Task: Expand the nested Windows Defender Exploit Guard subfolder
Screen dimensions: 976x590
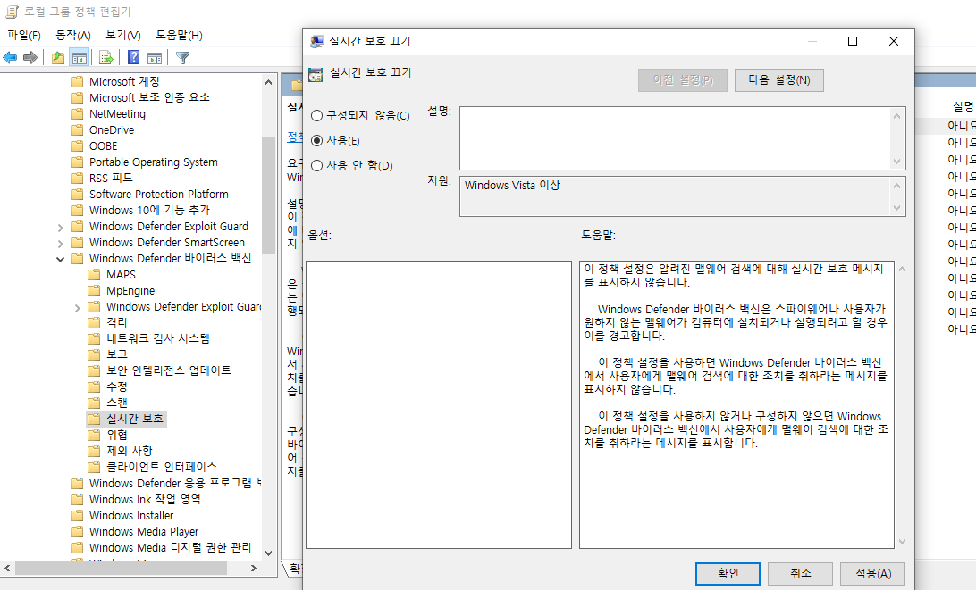Action: click(x=77, y=307)
